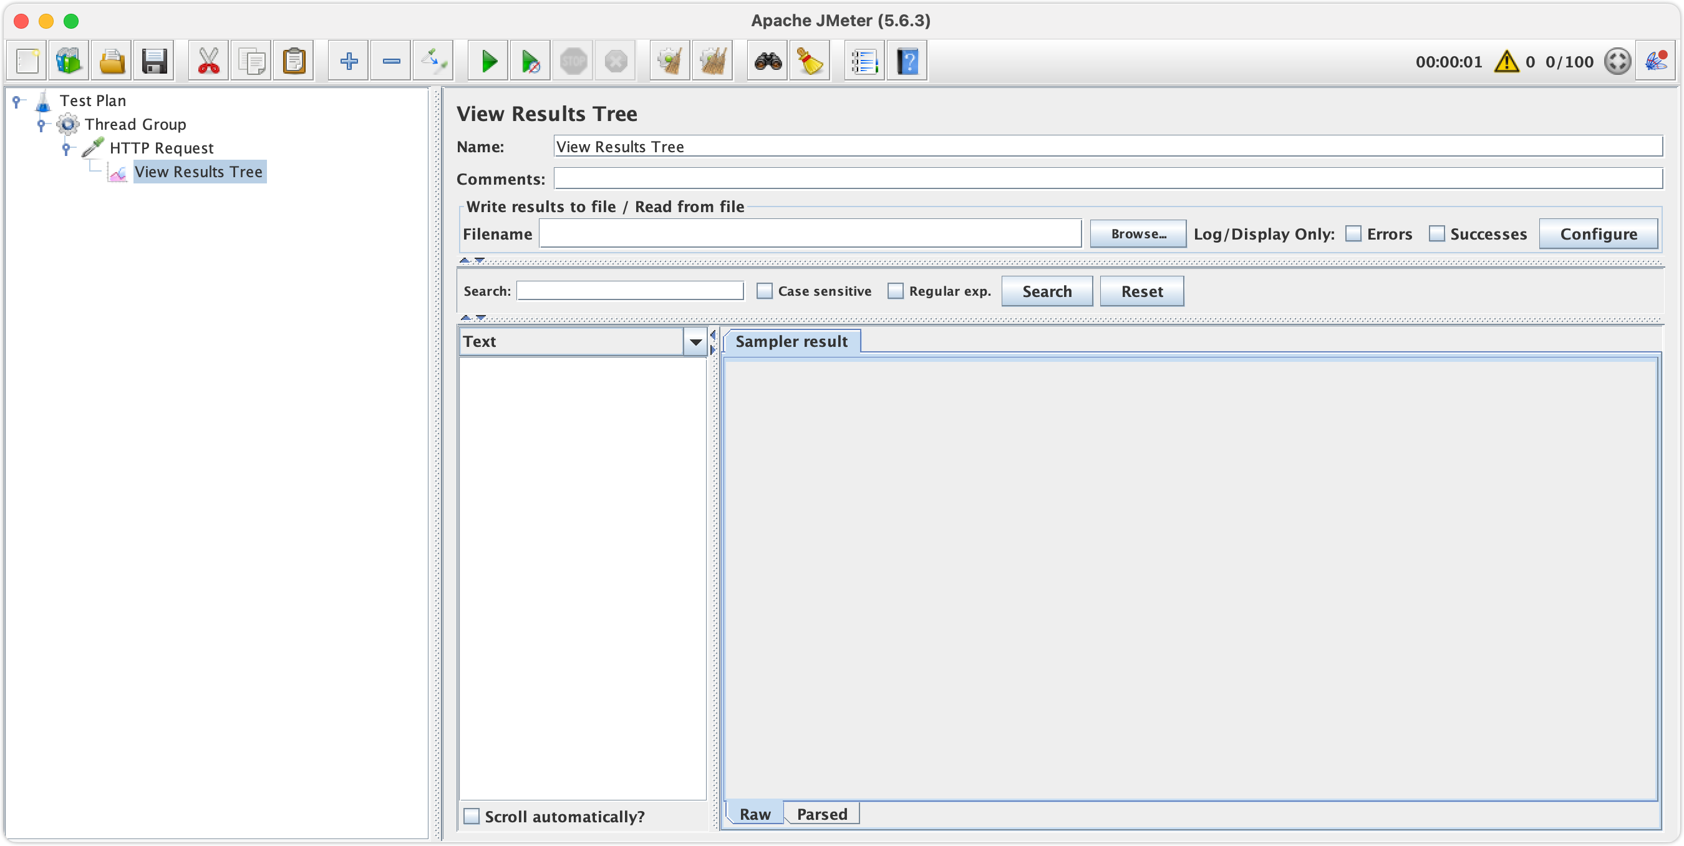Enable Scroll automatically checkbox

coord(472,816)
